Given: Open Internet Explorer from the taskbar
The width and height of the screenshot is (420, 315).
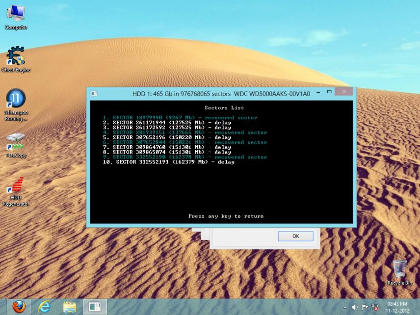Looking at the screenshot, I should coord(45,307).
